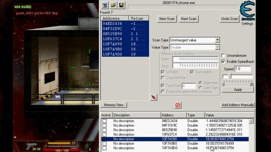Select found address 04ED2434
This screenshot has width=271, height=152.
coord(125,24)
